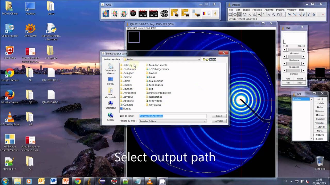Click the 'Nom de fichier' input field
Image resolution: width=330 pixels, height=185 pixels.
(x=173, y=116)
